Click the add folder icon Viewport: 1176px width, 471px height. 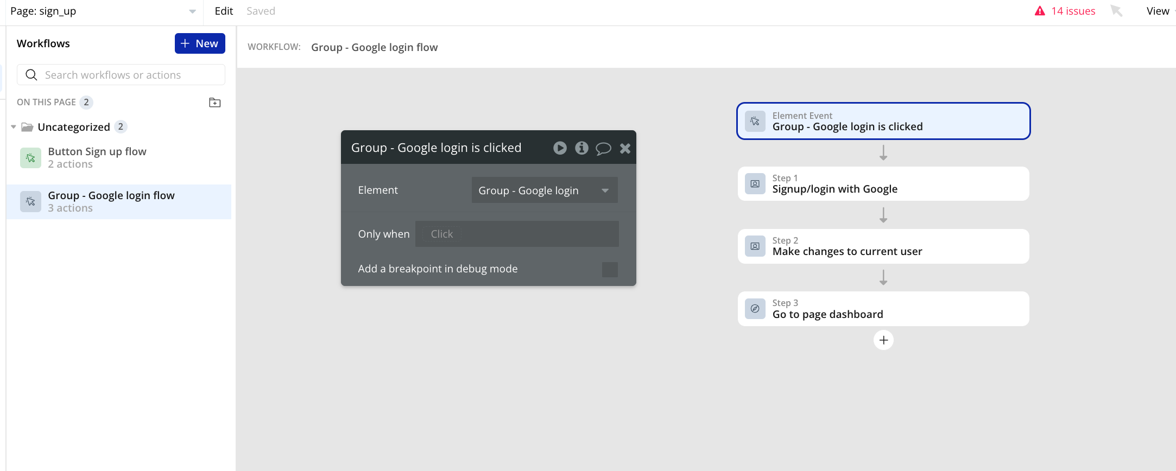[x=215, y=103]
